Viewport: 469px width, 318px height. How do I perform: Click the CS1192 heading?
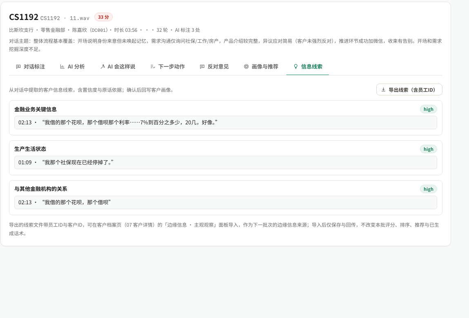24,17
